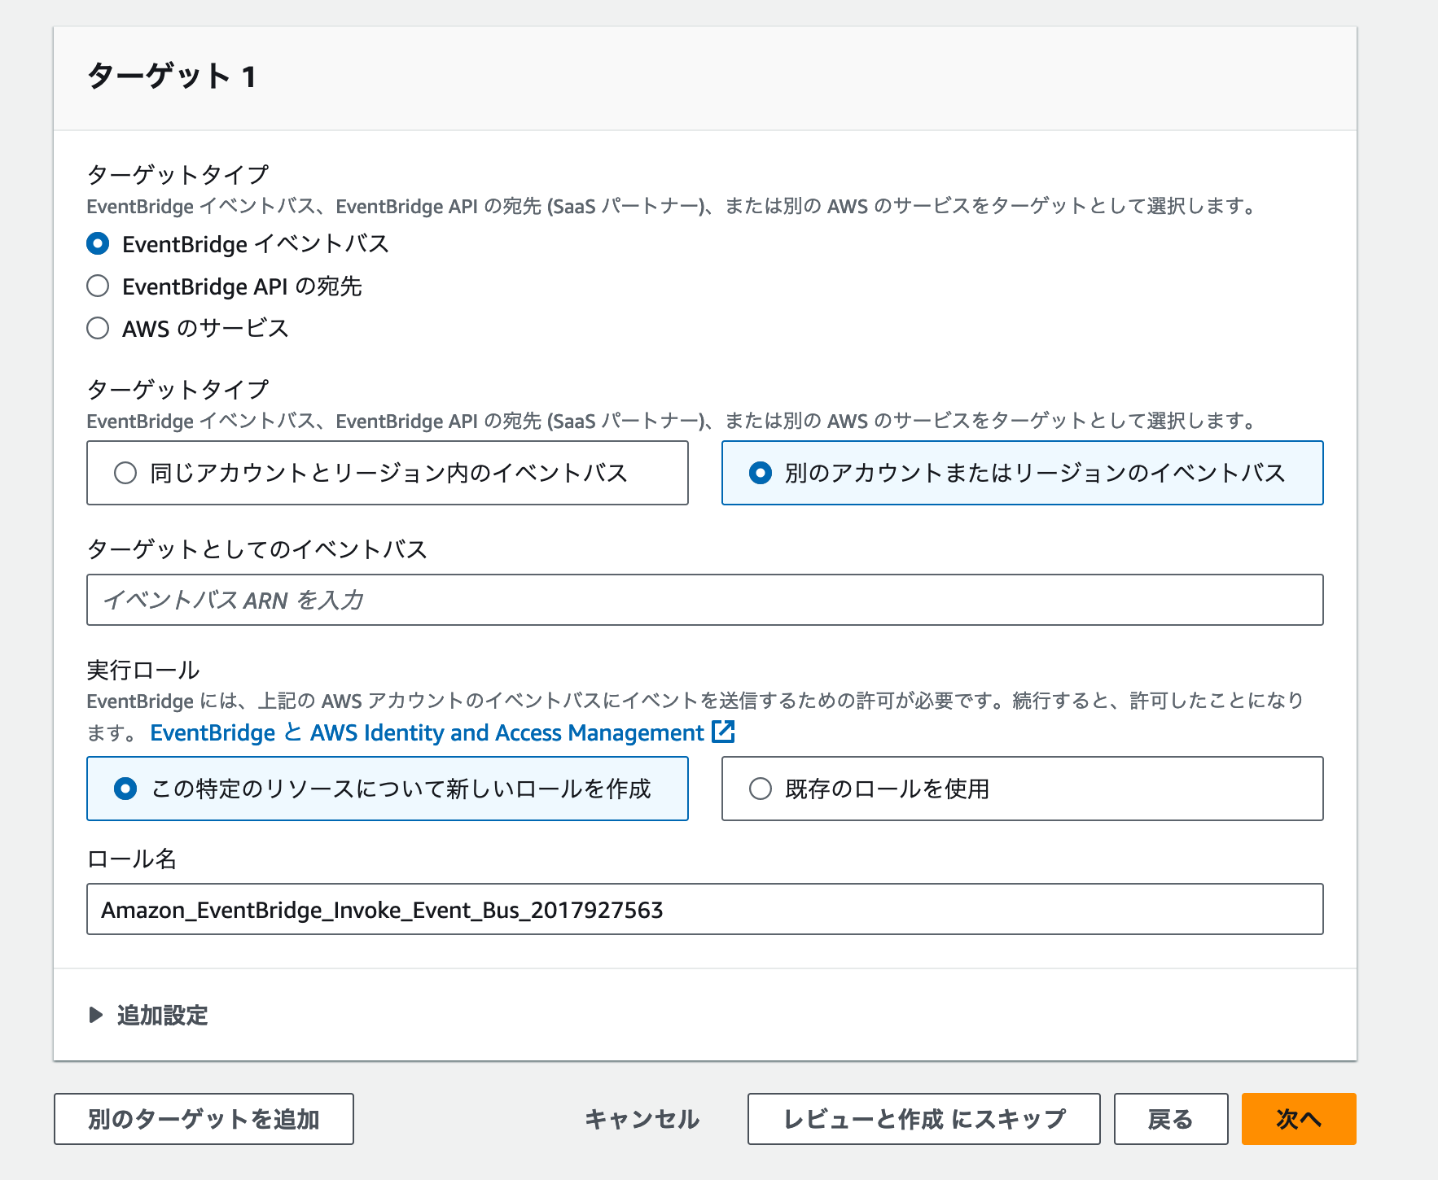Choose 別のアカウントまたはリージョンのイベントバス option
1438x1180 pixels.
[759, 473]
